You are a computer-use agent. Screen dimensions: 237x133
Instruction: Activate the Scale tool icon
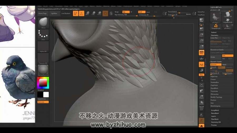click(93, 13)
